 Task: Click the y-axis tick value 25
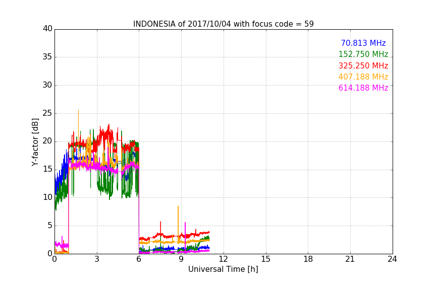pos(47,113)
